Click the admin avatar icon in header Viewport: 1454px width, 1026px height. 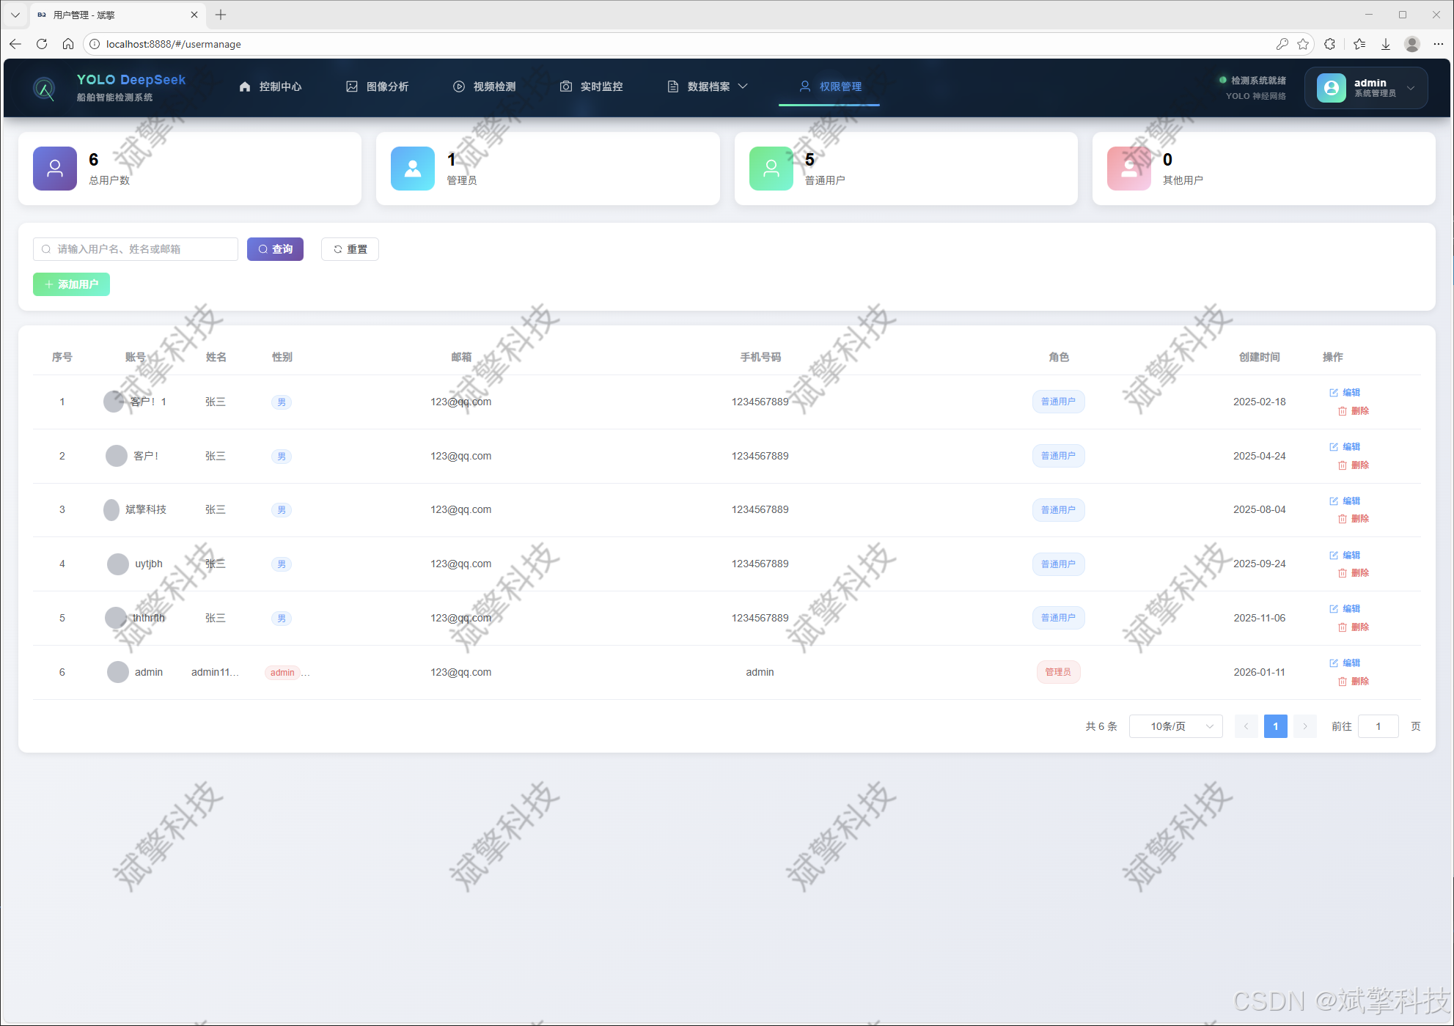1331,88
